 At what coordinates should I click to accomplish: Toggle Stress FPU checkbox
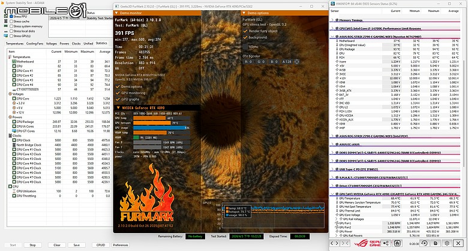click(x=11, y=17)
